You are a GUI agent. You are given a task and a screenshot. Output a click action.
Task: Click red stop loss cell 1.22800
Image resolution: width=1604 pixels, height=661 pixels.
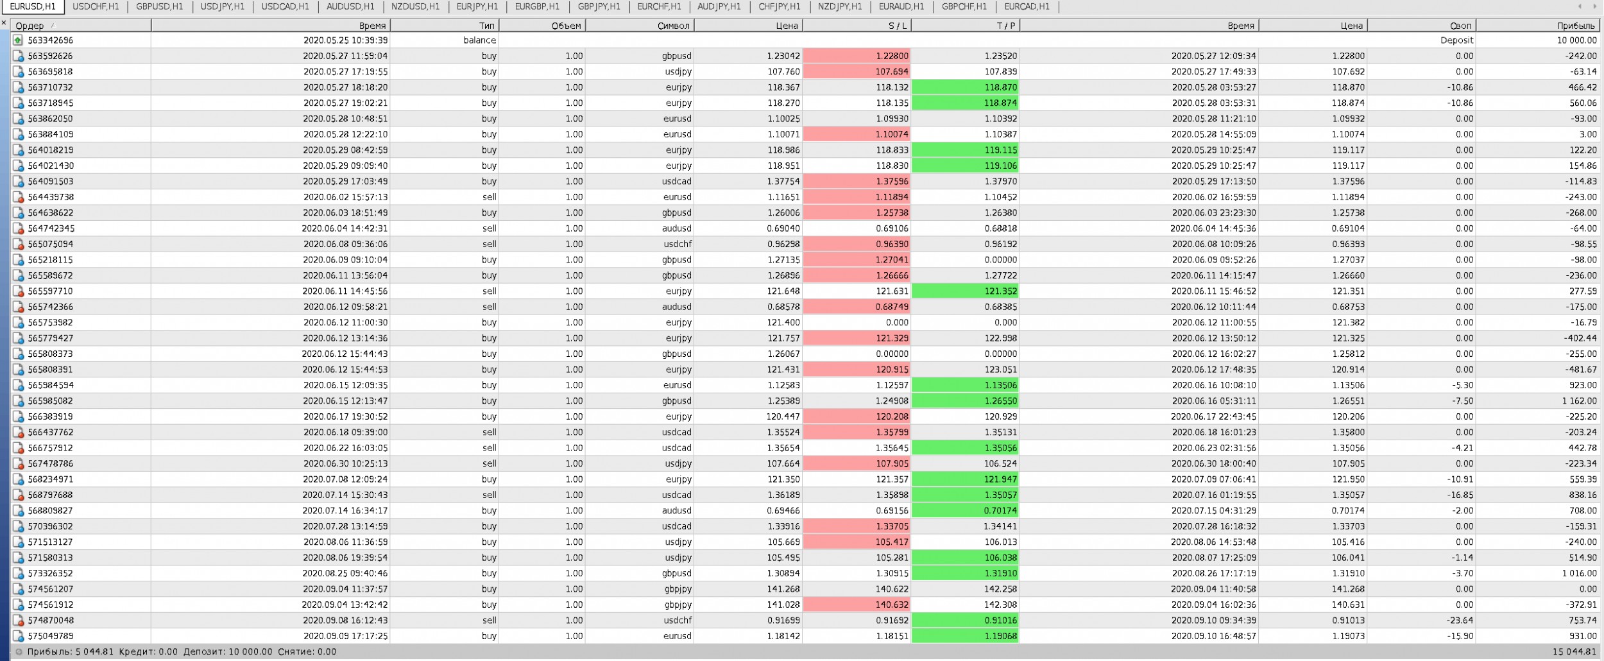[x=857, y=56]
